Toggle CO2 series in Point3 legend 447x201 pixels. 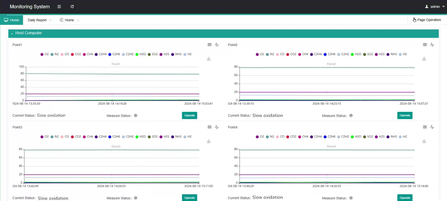76,137
